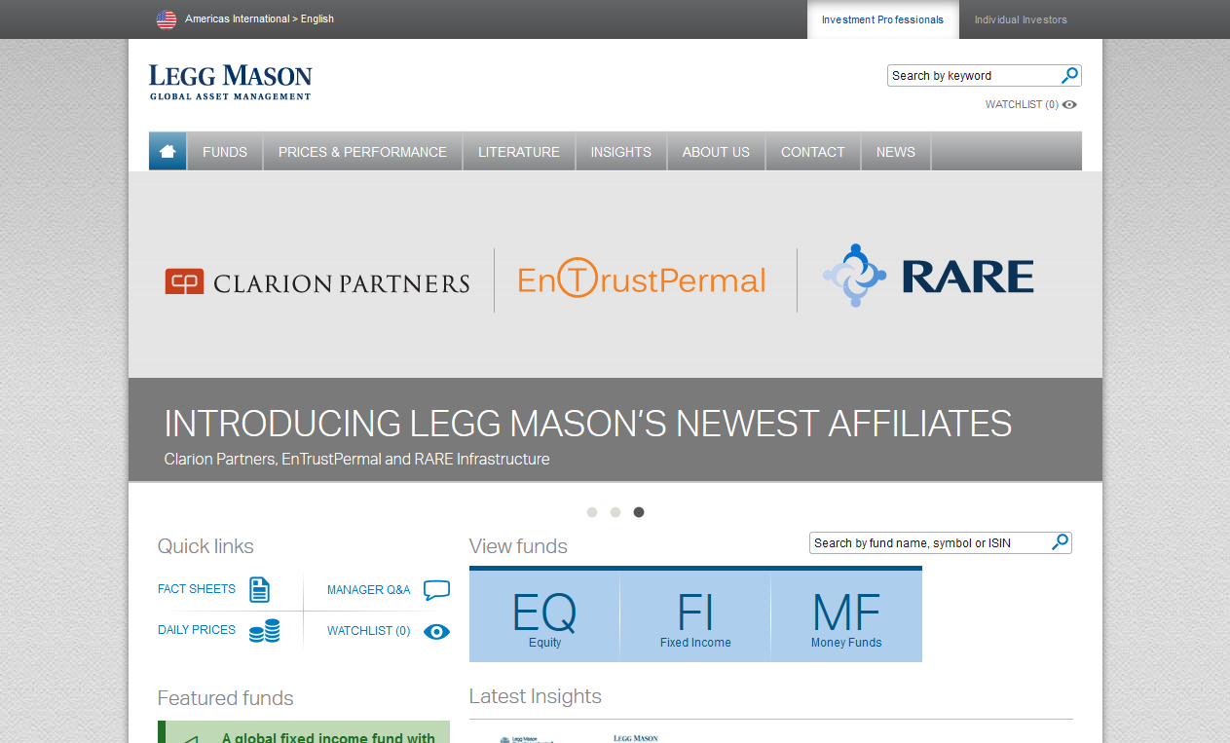Click the Featured funds heading

point(226,698)
